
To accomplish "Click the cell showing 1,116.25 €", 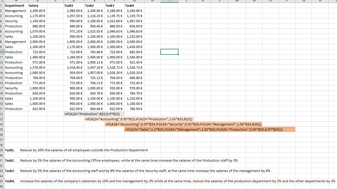I will coord(95,16).
